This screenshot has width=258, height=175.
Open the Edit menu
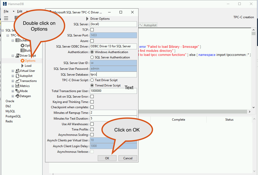coord(19,11)
